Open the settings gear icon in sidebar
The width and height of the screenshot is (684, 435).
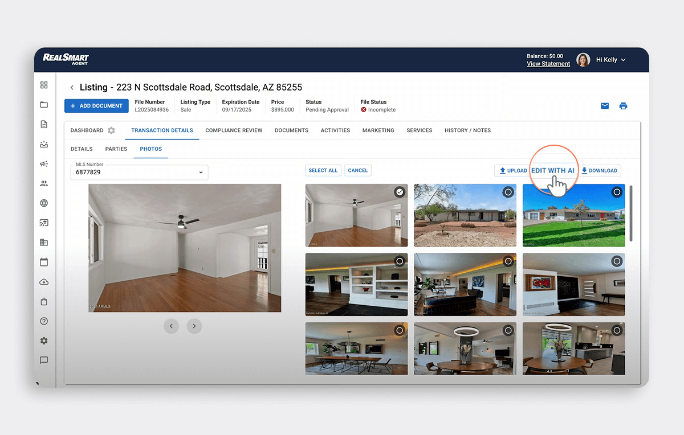[44, 340]
